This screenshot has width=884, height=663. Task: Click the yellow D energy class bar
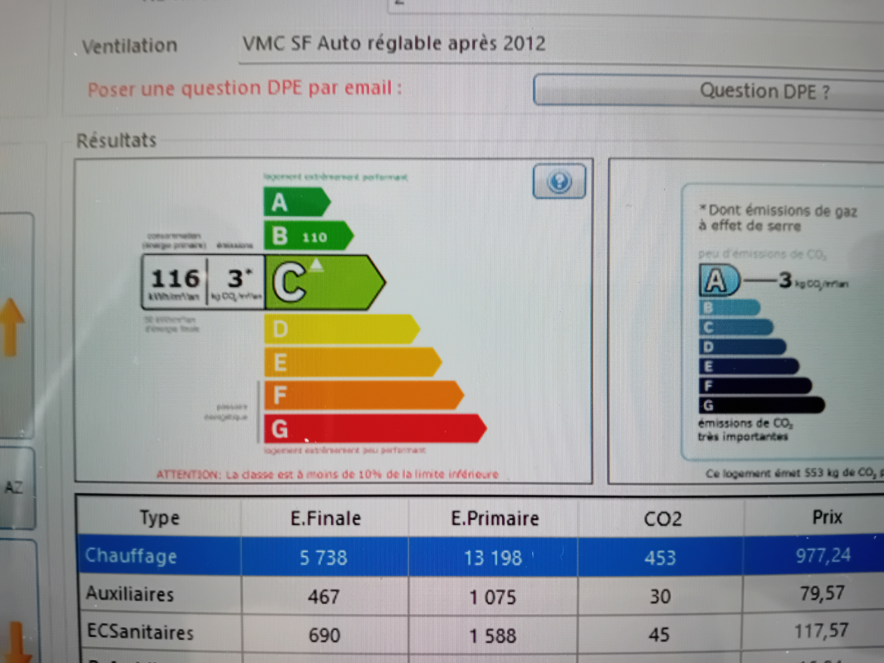click(342, 329)
